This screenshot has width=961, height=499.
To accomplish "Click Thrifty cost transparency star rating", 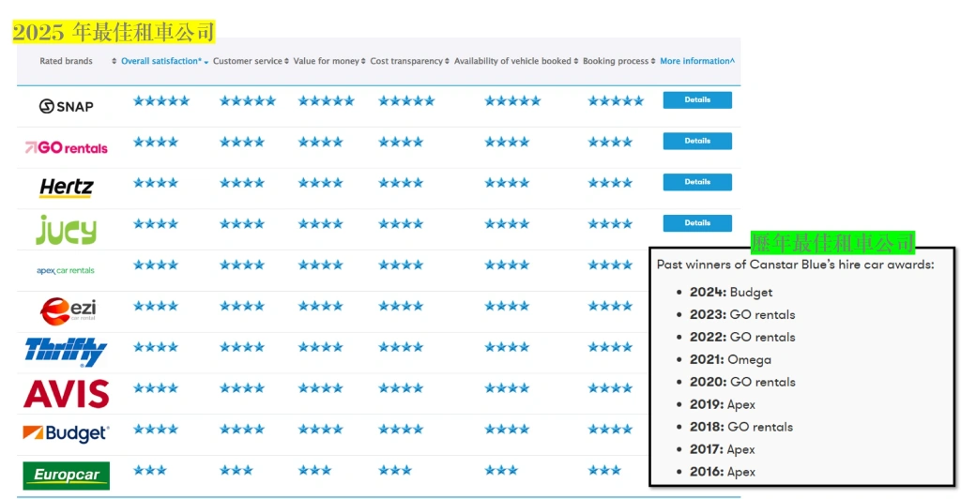I will pyautogui.click(x=401, y=347).
